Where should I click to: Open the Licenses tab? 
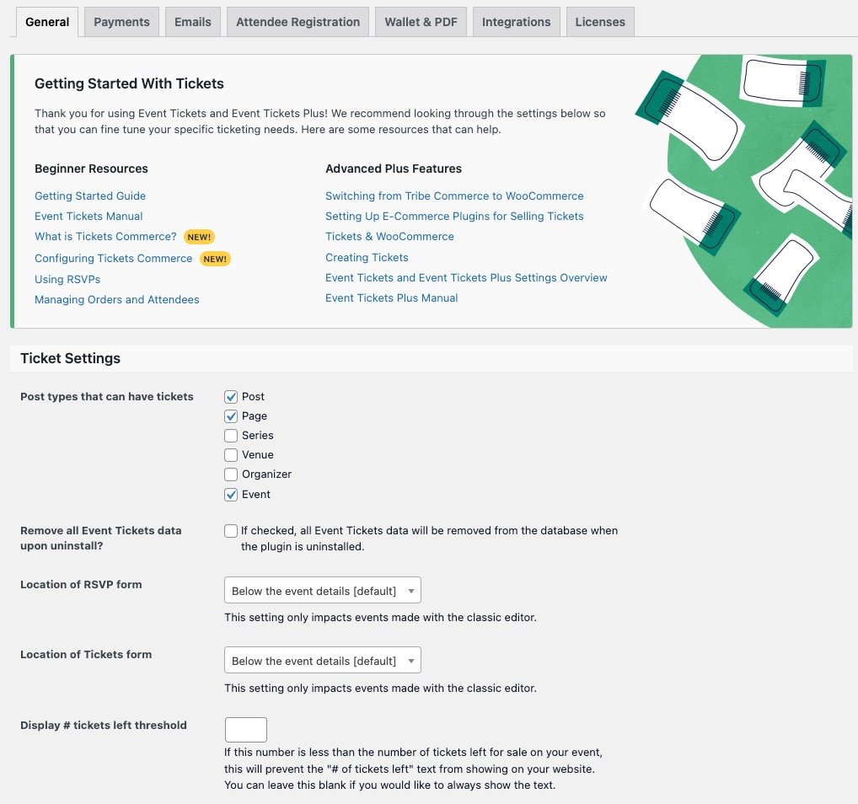(599, 22)
